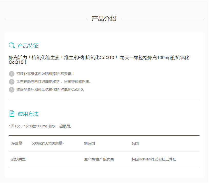209x183 pixels.
Task: Click the 净含量 label cell
Action: 17,144
